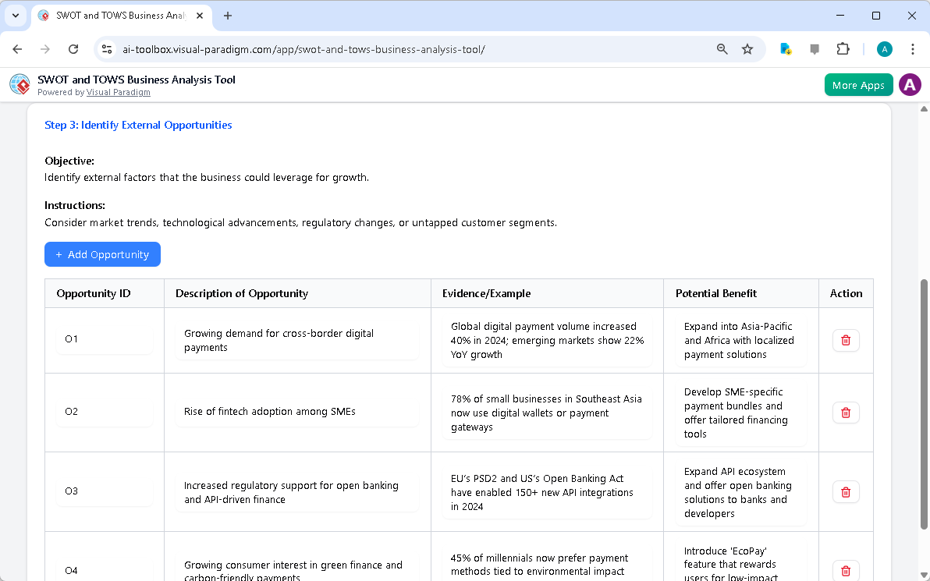The image size is (930, 581).
Task: Open the Chrome three-dot menu
Action: point(913,48)
